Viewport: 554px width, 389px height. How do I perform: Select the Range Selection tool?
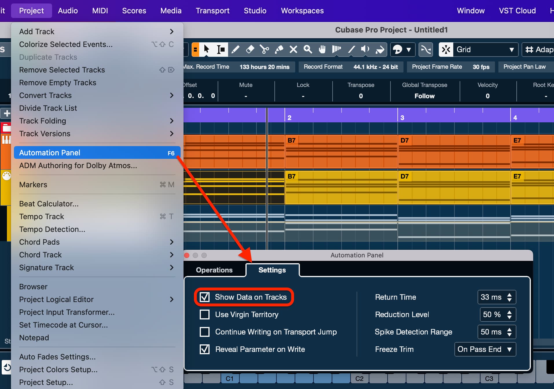221,50
